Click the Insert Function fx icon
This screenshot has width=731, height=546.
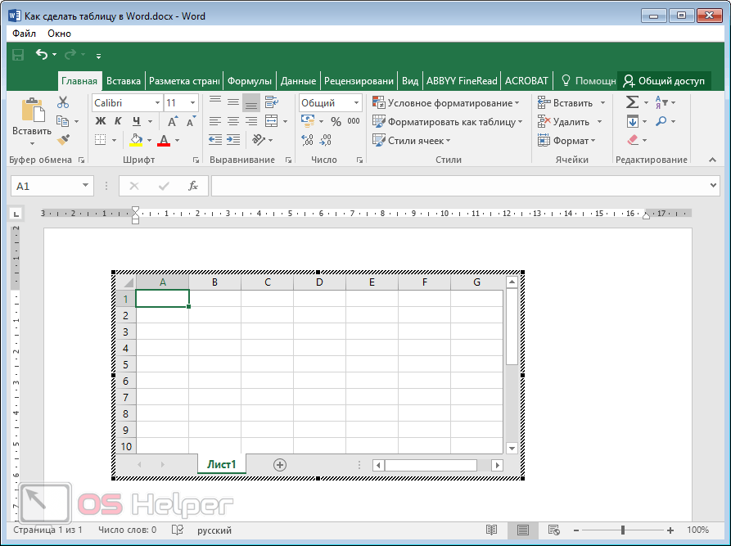click(x=193, y=186)
